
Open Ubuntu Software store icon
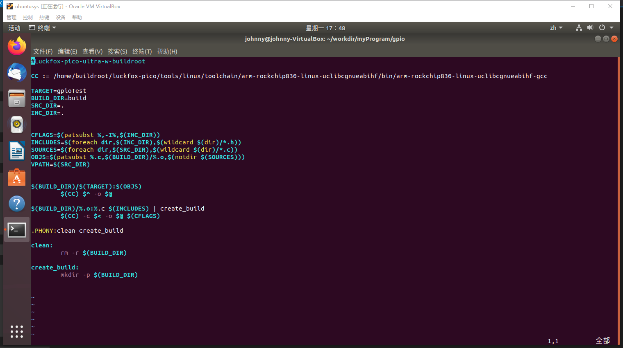(x=17, y=177)
